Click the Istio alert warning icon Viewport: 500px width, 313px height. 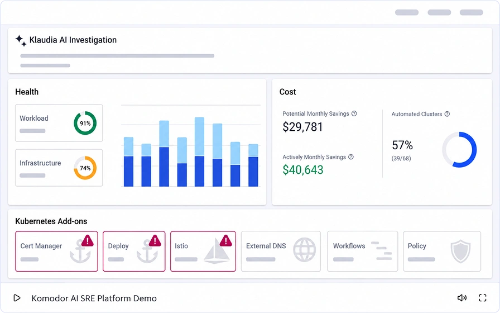[226, 241]
